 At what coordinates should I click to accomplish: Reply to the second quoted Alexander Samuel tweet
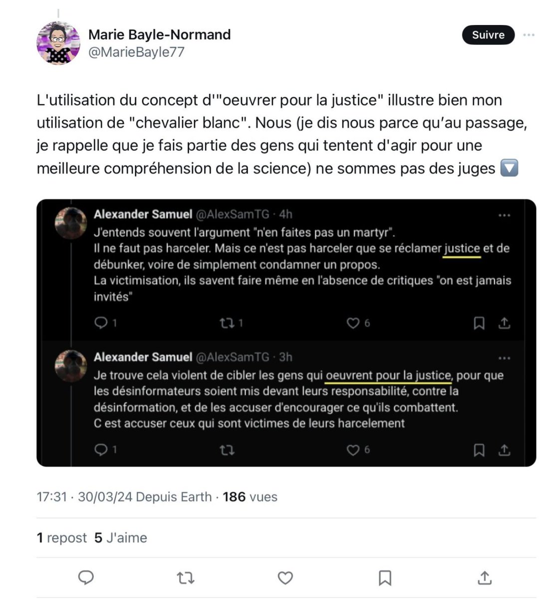coord(101,450)
